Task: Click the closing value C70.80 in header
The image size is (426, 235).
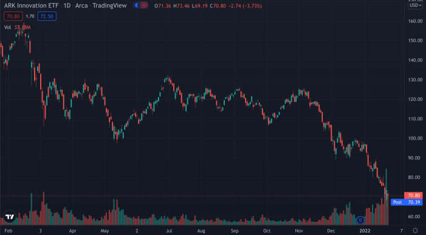Action: coord(218,5)
